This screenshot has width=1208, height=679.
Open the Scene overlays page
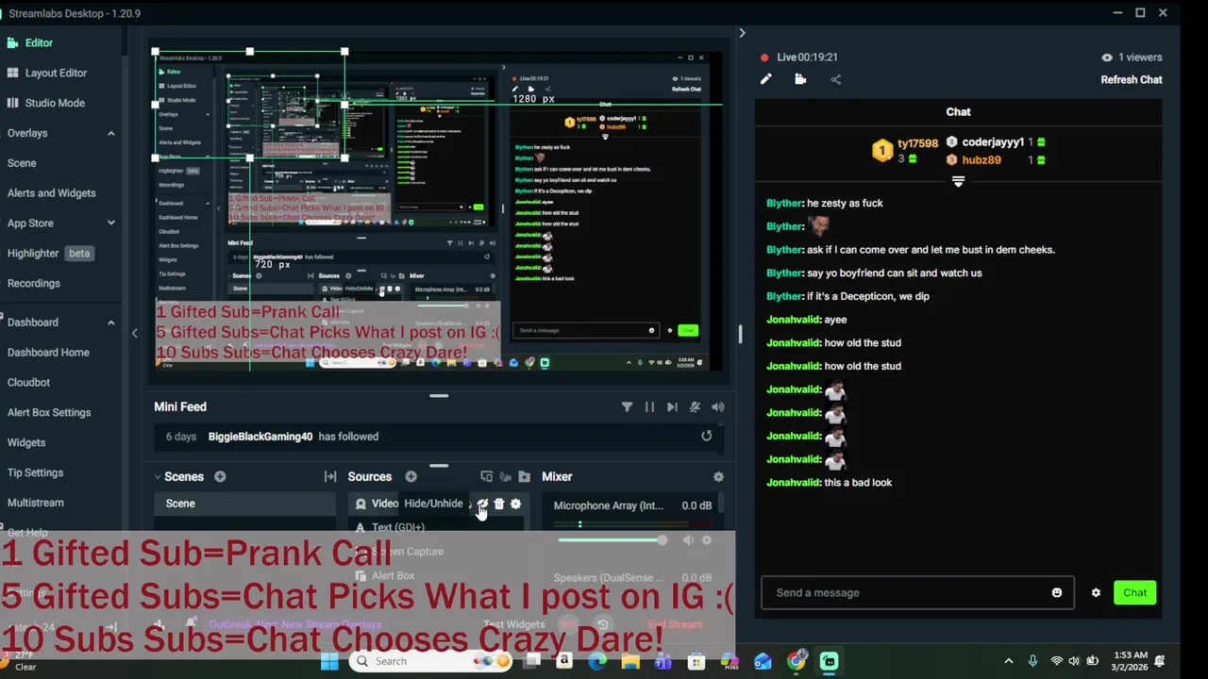(x=22, y=163)
